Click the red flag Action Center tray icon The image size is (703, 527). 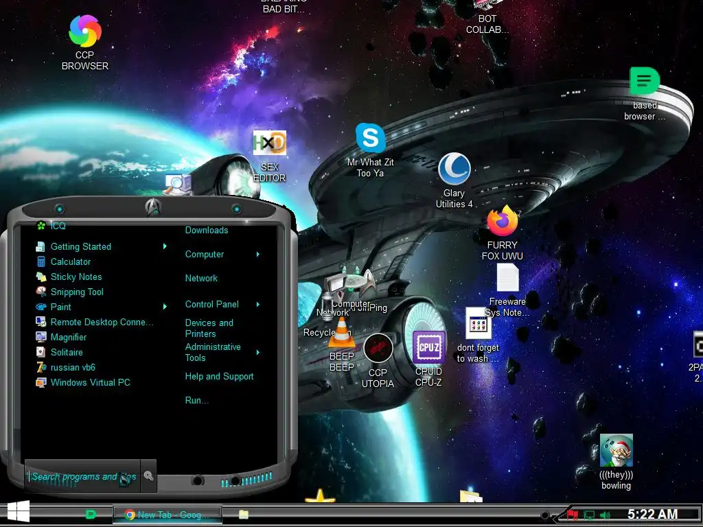coord(572,515)
